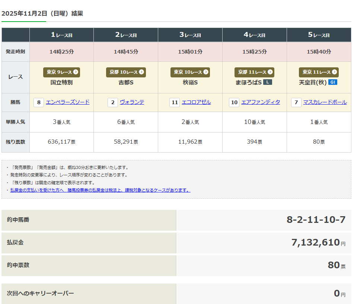The image size is (354, 304).
Task: Click the L grade icon next to まほろばS
Action: click(267, 82)
